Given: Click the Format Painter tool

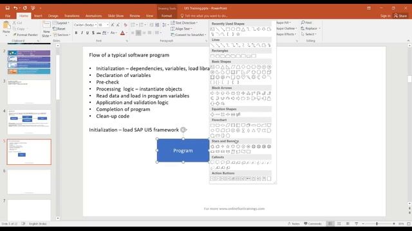Looking at the screenshot, I should coord(26,35).
